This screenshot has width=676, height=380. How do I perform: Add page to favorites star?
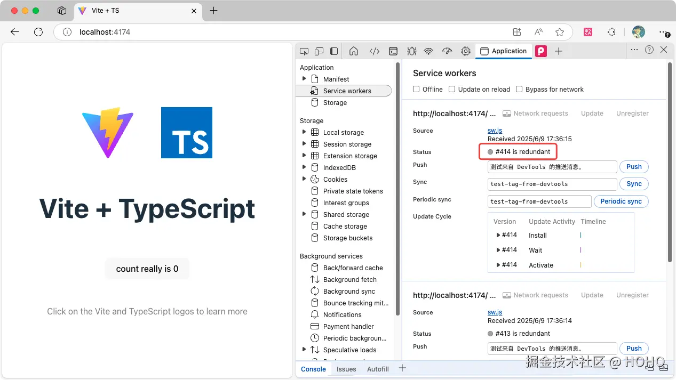tap(560, 32)
